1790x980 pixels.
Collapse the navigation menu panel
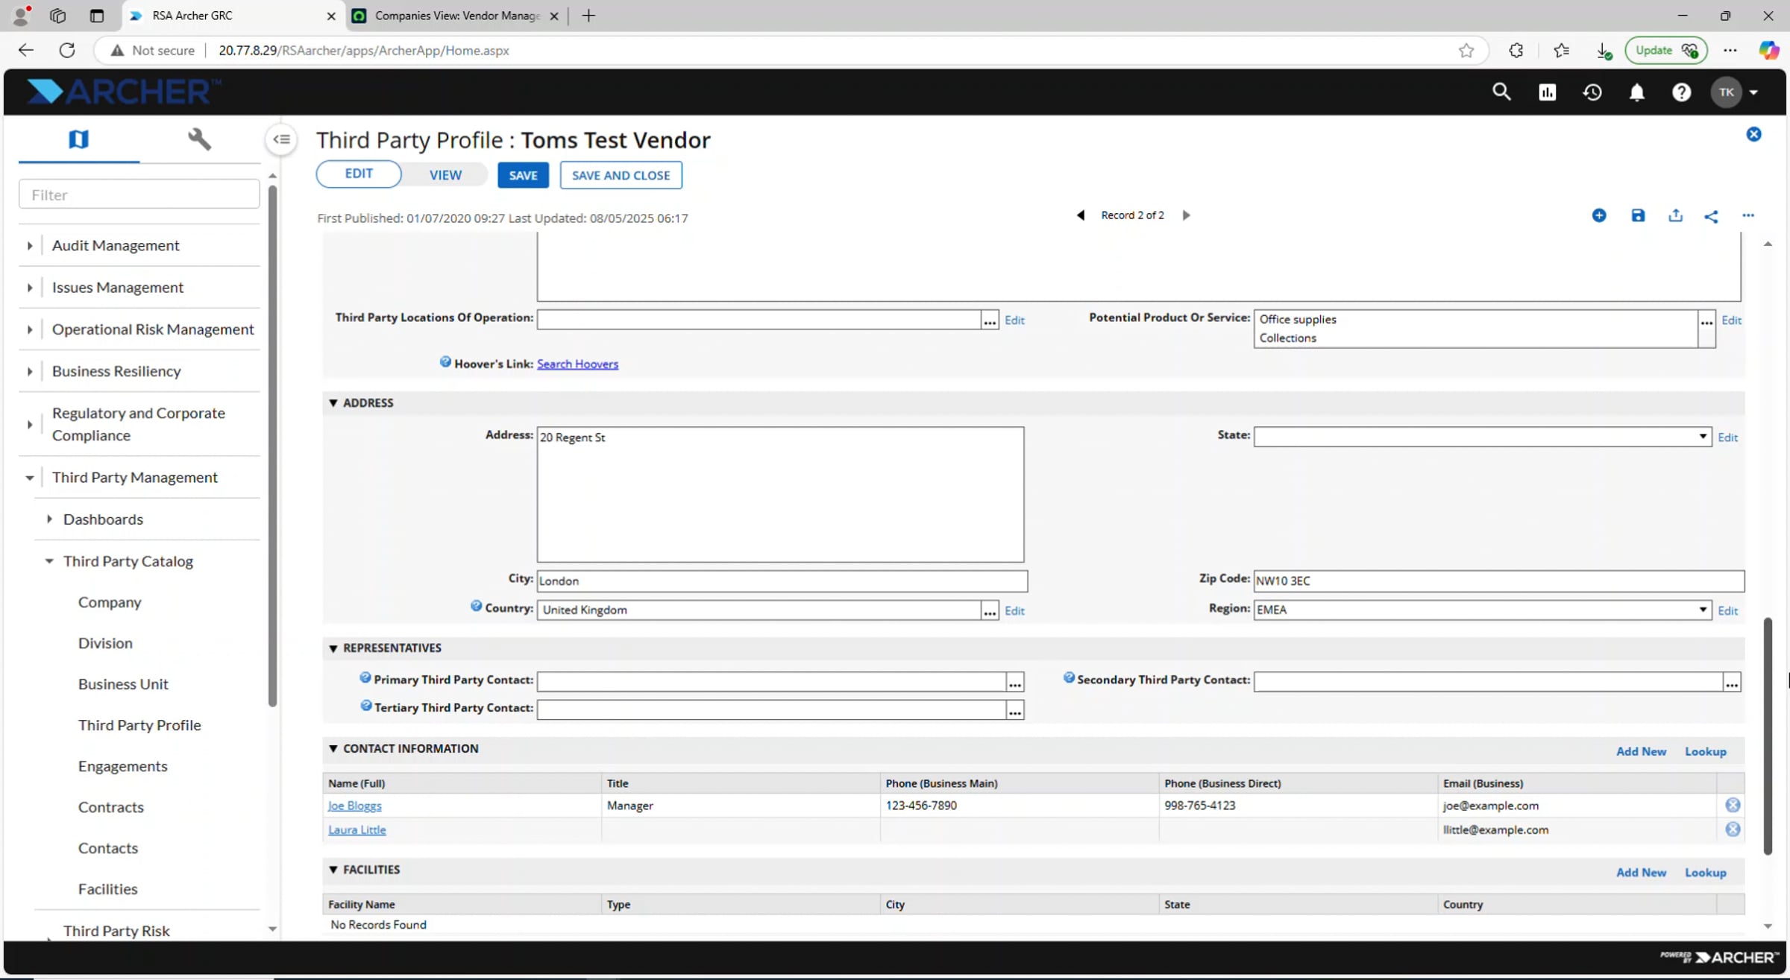click(281, 139)
